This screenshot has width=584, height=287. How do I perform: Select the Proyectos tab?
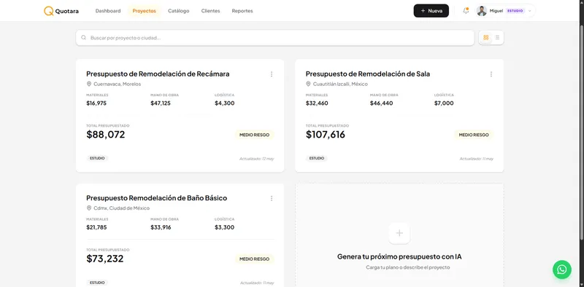pos(144,11)
